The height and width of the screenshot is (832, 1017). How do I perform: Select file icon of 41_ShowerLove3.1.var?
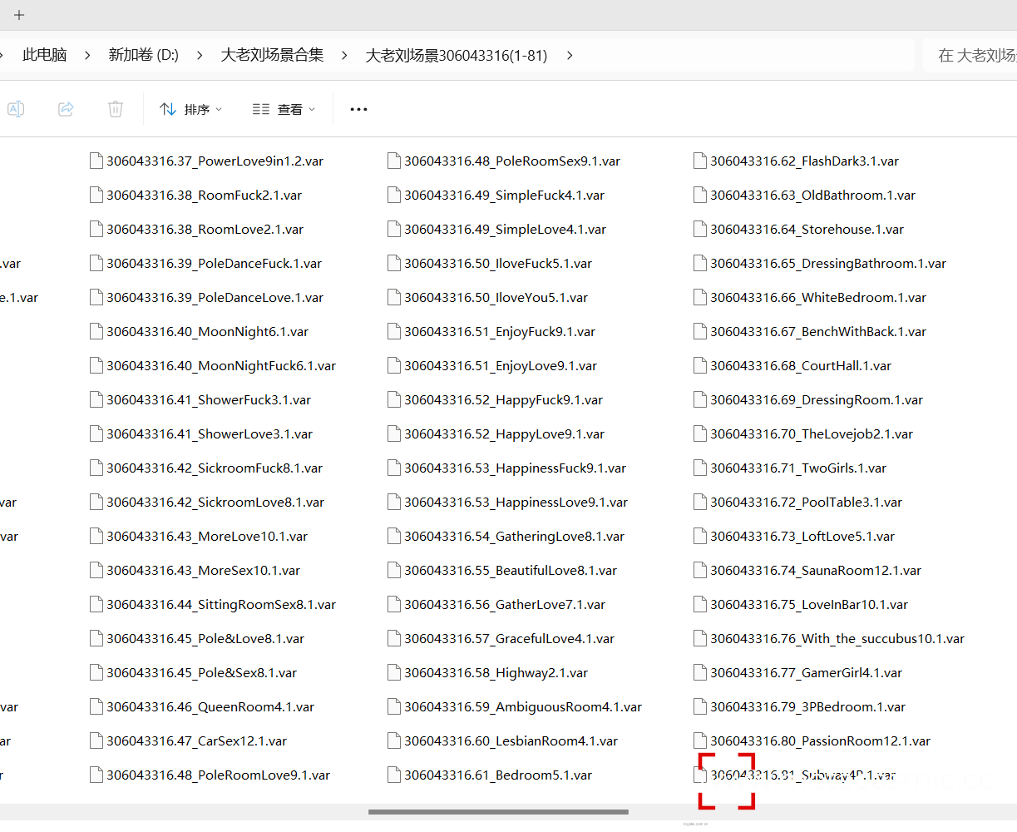[96, 433]
